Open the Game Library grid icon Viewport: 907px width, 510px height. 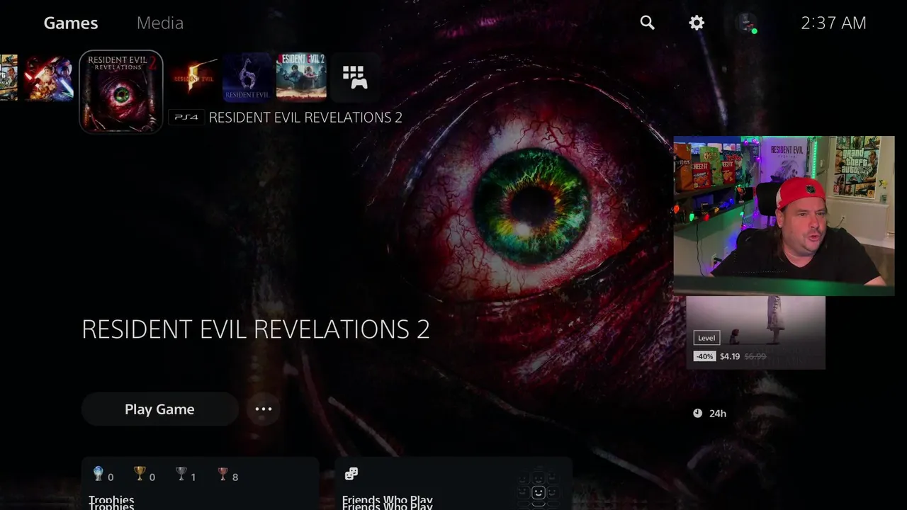[355, 77]
